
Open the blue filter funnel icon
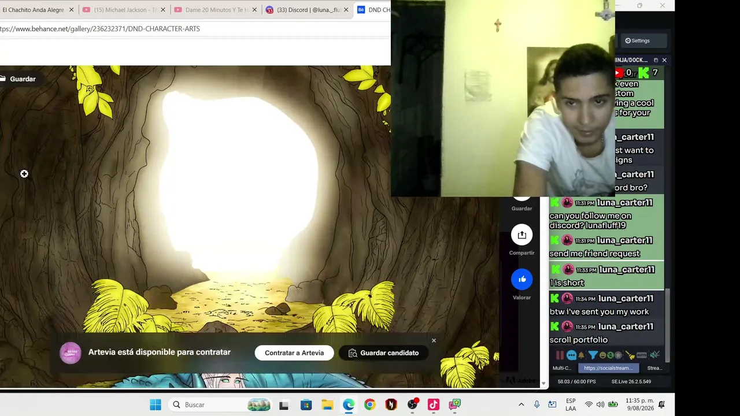(x=593, y=355)
